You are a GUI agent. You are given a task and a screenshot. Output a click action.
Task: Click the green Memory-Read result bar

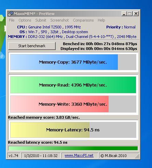pyautogui.click(x=73, y=85)
